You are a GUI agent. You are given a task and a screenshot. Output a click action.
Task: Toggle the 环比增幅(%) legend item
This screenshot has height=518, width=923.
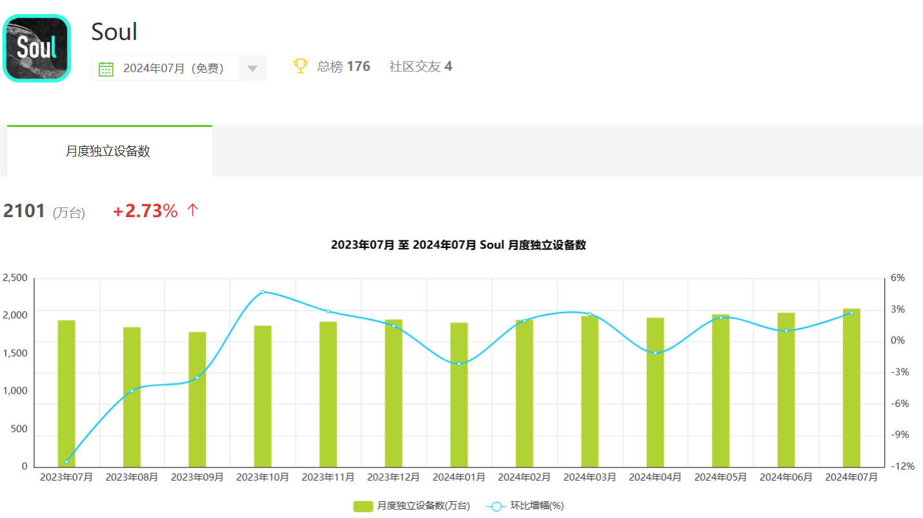525,506
